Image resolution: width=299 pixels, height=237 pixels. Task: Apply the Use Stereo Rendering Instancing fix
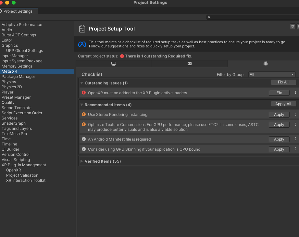click(279, 115)
